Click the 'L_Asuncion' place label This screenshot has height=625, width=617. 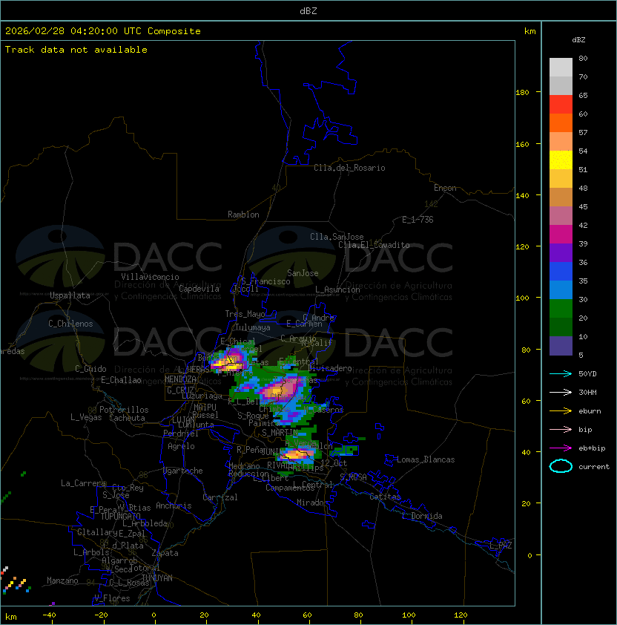click(x=337, y=289)
